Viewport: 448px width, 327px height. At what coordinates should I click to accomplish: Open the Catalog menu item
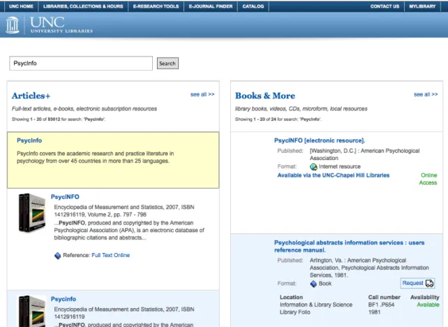(x=253, y=6)
